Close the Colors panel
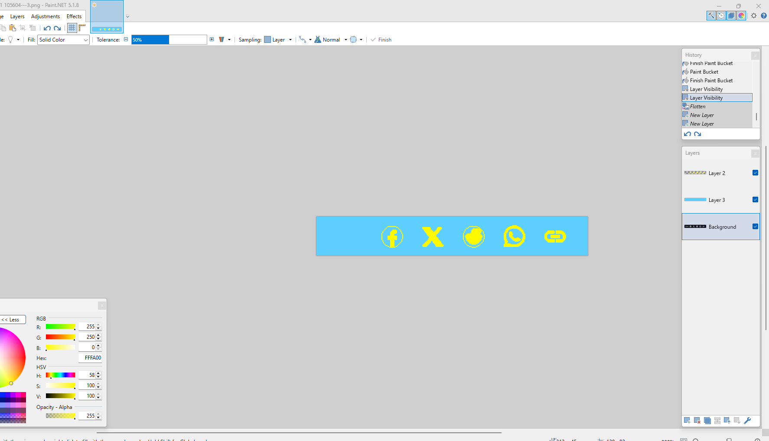The height and width of the screenshot is (441, 769). coord(102,306)
